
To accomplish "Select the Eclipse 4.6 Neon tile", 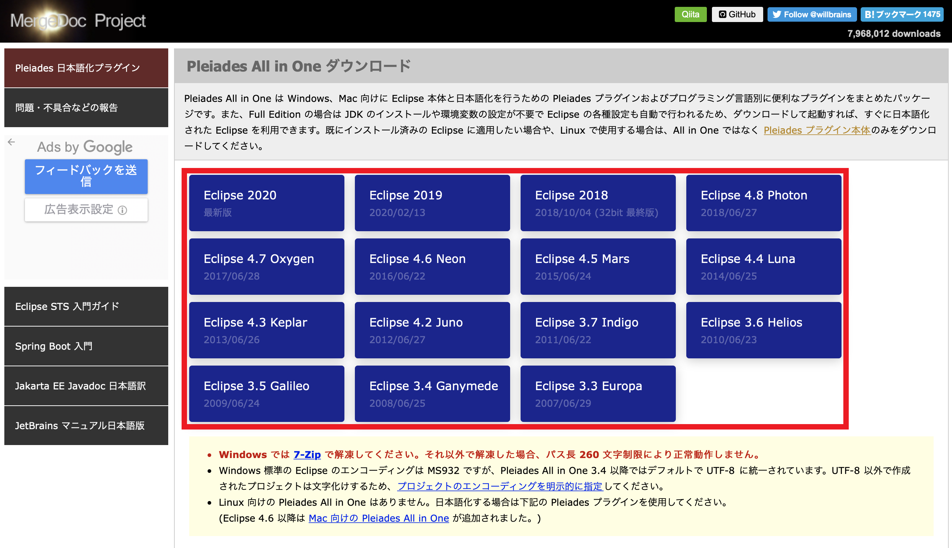I will (x=432, y=267).
